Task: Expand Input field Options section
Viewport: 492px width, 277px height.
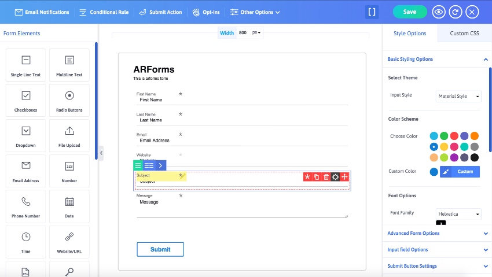Action: (437, 250)
